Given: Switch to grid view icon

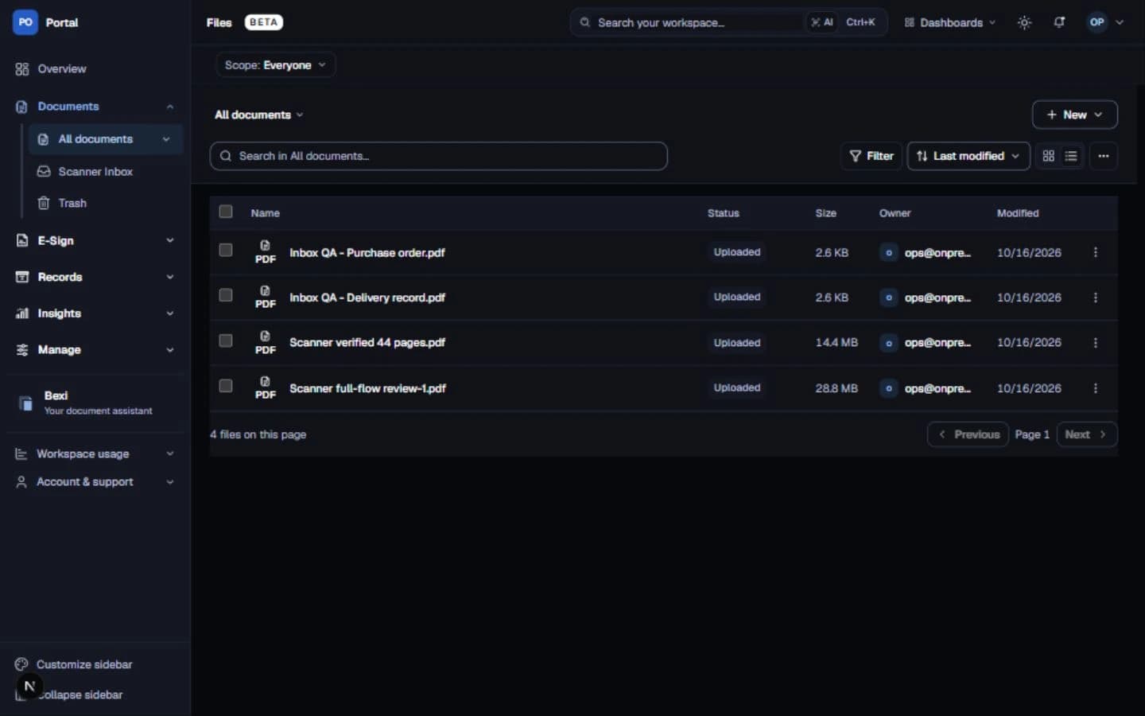Looking at the screenshot, I should [x=1048, y=156].
